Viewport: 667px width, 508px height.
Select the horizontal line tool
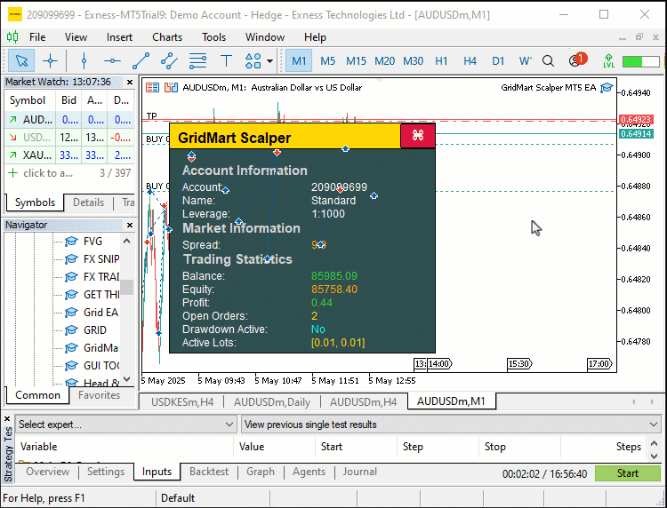112,61
